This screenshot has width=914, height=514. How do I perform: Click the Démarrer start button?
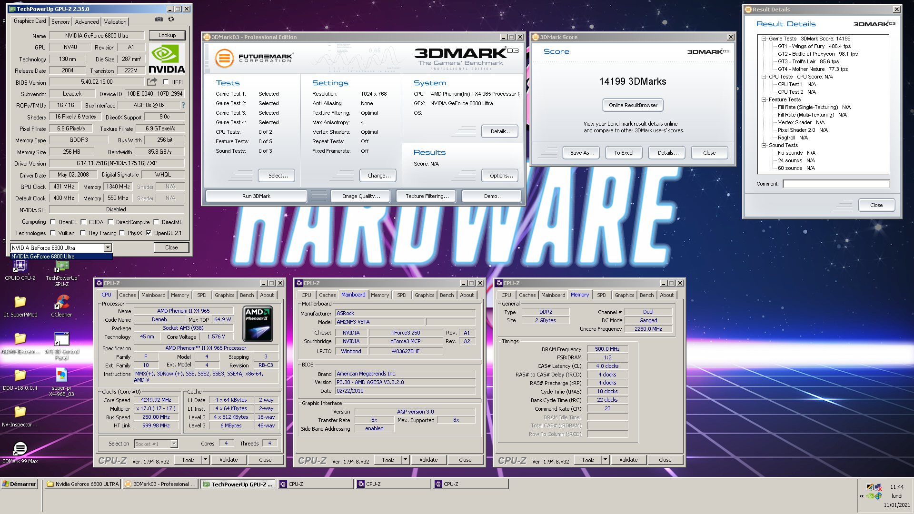(20, 484)
